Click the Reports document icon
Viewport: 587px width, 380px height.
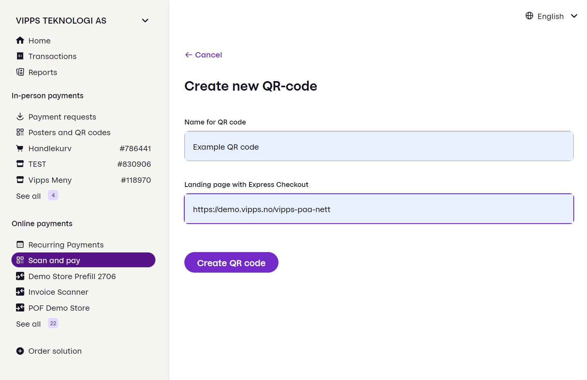click(20, 72)
